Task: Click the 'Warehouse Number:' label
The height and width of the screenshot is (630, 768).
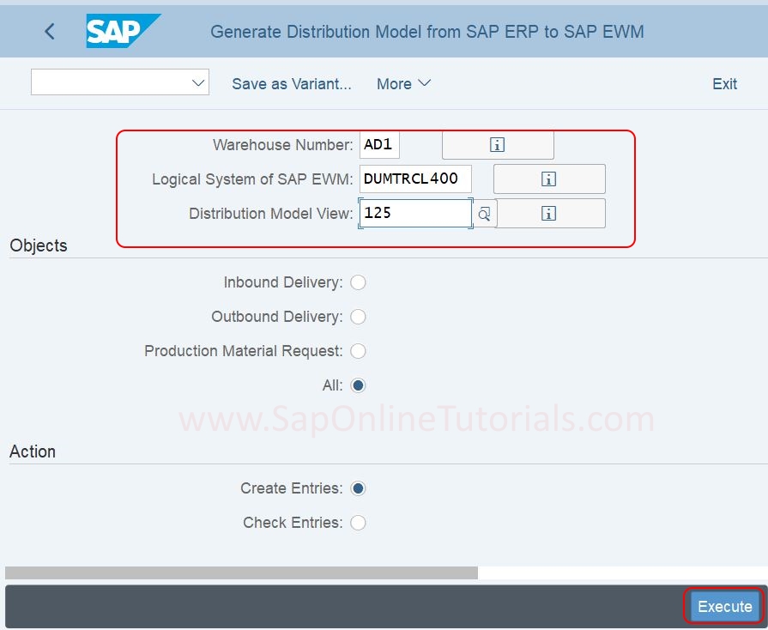Action: [x=282, y=145]
